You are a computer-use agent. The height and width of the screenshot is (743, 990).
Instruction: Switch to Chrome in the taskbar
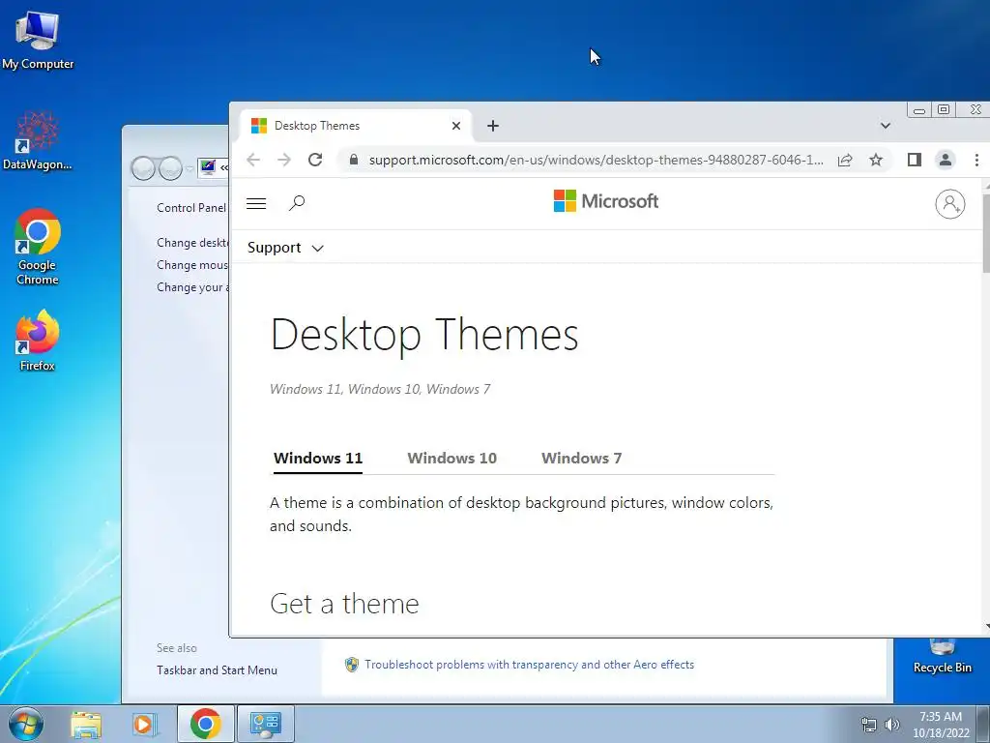pos(206,724)
